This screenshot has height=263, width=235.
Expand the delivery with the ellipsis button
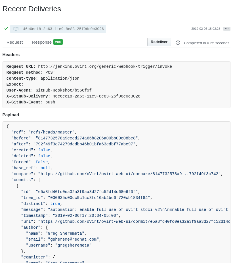pyautogui.click(x=227, y=29)
